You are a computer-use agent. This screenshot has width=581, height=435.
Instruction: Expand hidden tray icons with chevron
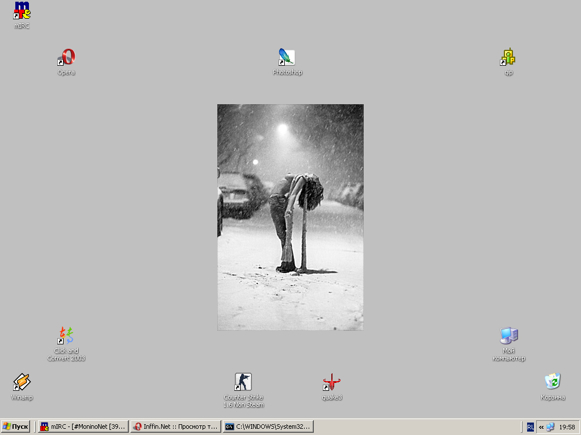(541, 427)
